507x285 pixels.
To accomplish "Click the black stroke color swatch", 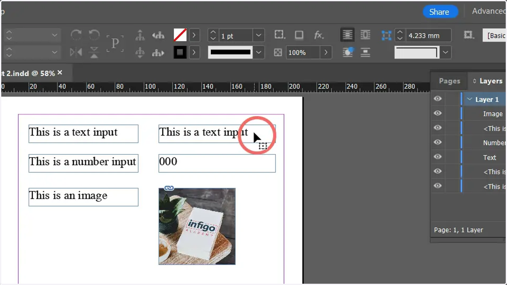I will coord(180,52).
